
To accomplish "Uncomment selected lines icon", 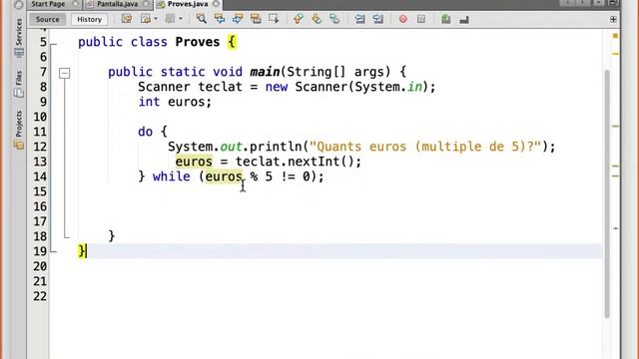I will (x=464, y=19).
